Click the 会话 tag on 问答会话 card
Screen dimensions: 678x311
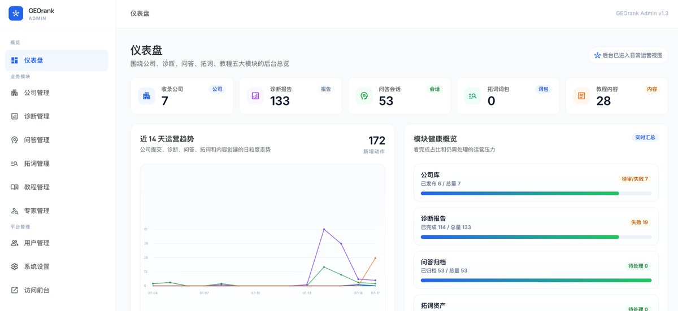[x=434, y=89]
